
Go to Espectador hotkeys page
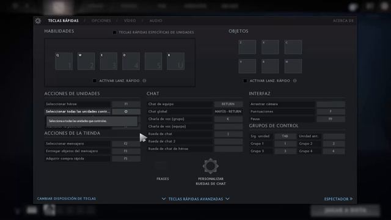pos(338,199)
